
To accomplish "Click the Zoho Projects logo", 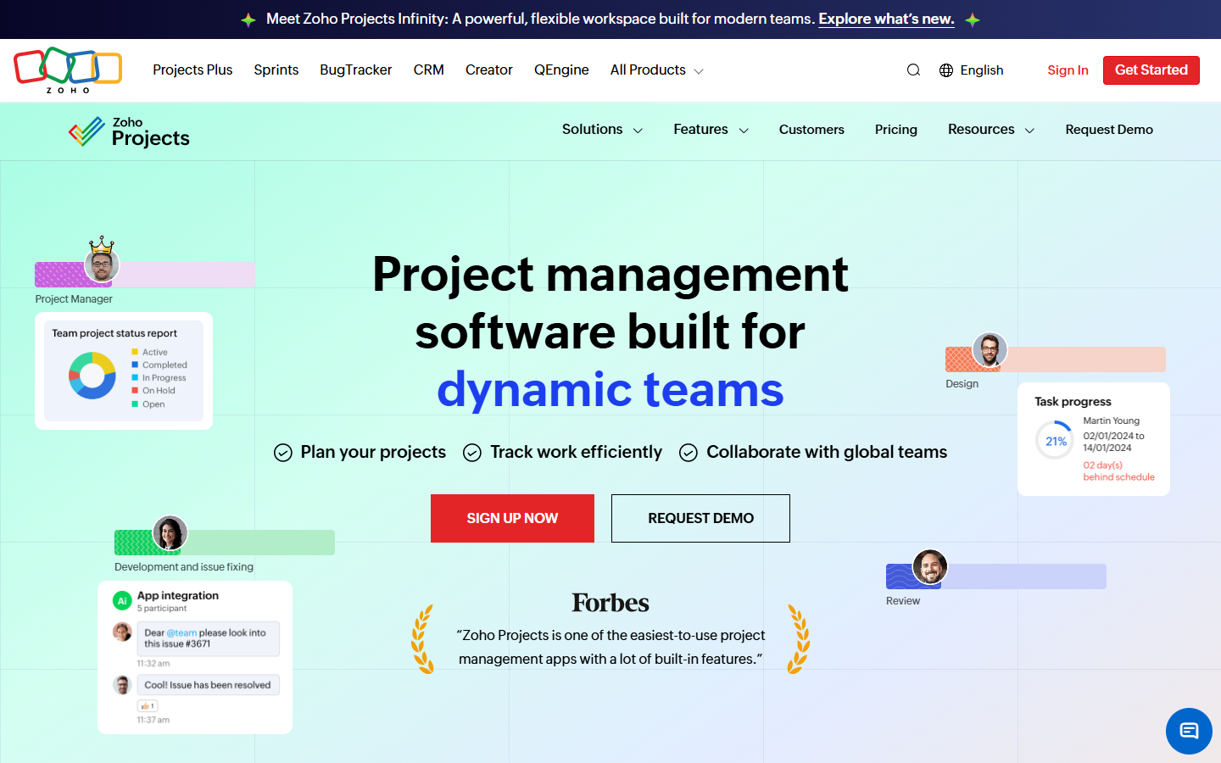I will coord(129,131).
